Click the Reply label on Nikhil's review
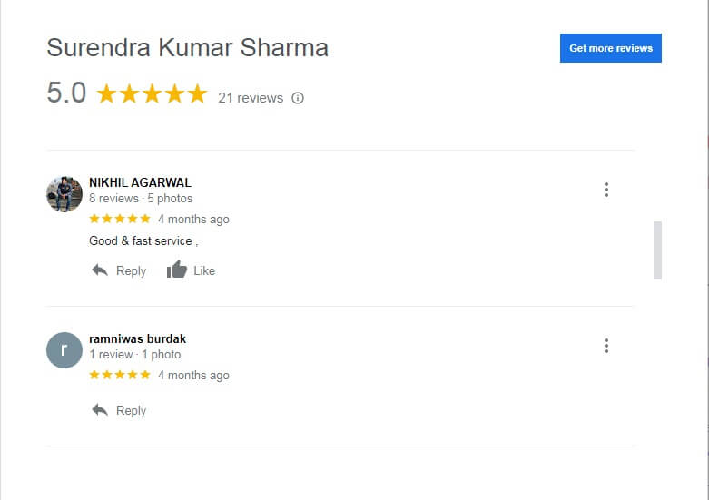 tap(131, 270)
